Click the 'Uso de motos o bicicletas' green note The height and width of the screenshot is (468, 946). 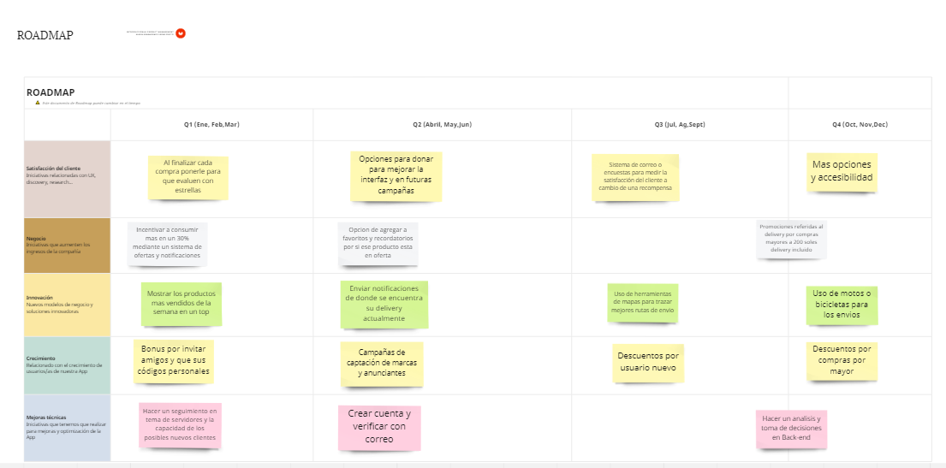pos(842,305)
